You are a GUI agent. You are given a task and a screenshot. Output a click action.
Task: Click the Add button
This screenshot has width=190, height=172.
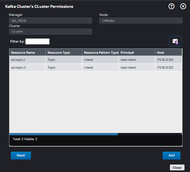tap(172, 155)
